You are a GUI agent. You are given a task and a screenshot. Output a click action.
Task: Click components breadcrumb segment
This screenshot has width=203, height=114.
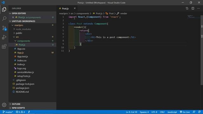point(82,13)
